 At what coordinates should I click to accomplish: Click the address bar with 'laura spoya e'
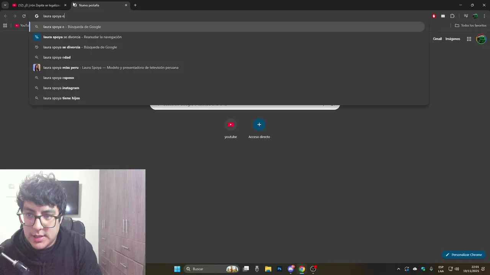pos(230,16)
